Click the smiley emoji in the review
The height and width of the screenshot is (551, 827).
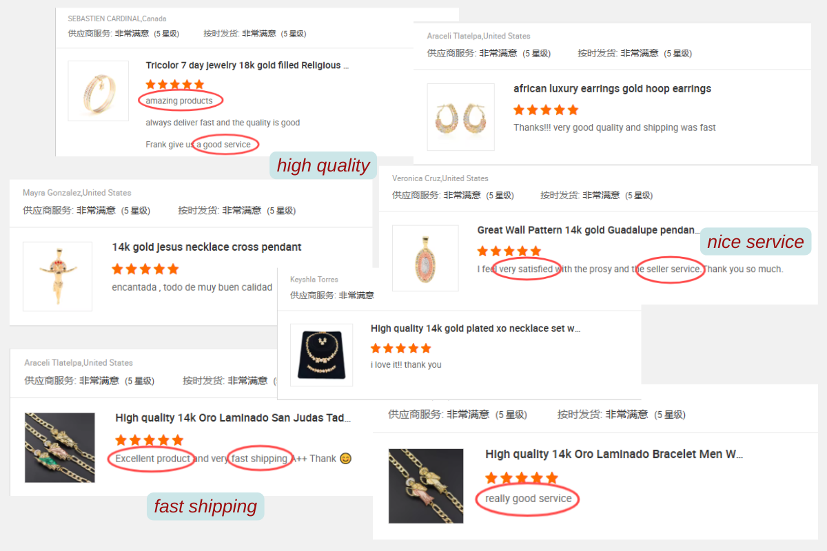pos(346,459)
